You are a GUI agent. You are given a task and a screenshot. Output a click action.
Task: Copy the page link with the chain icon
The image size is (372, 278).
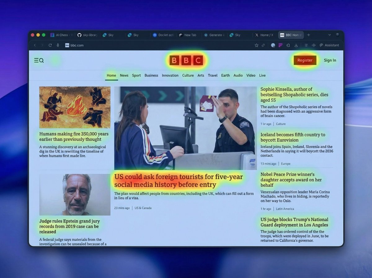click(263, 45)
